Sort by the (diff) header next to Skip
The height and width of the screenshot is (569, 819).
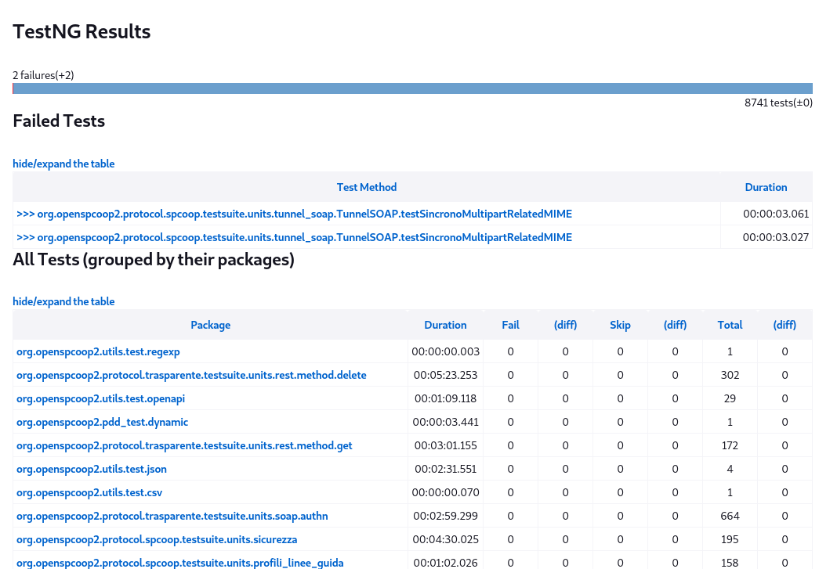coord(675,325)
